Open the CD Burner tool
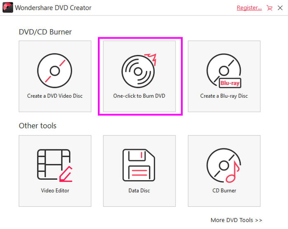288x229 pixels. click(x=224, y=171)
